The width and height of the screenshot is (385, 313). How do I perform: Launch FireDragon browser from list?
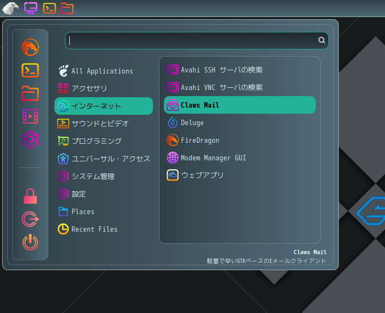[x=240, y=140]
